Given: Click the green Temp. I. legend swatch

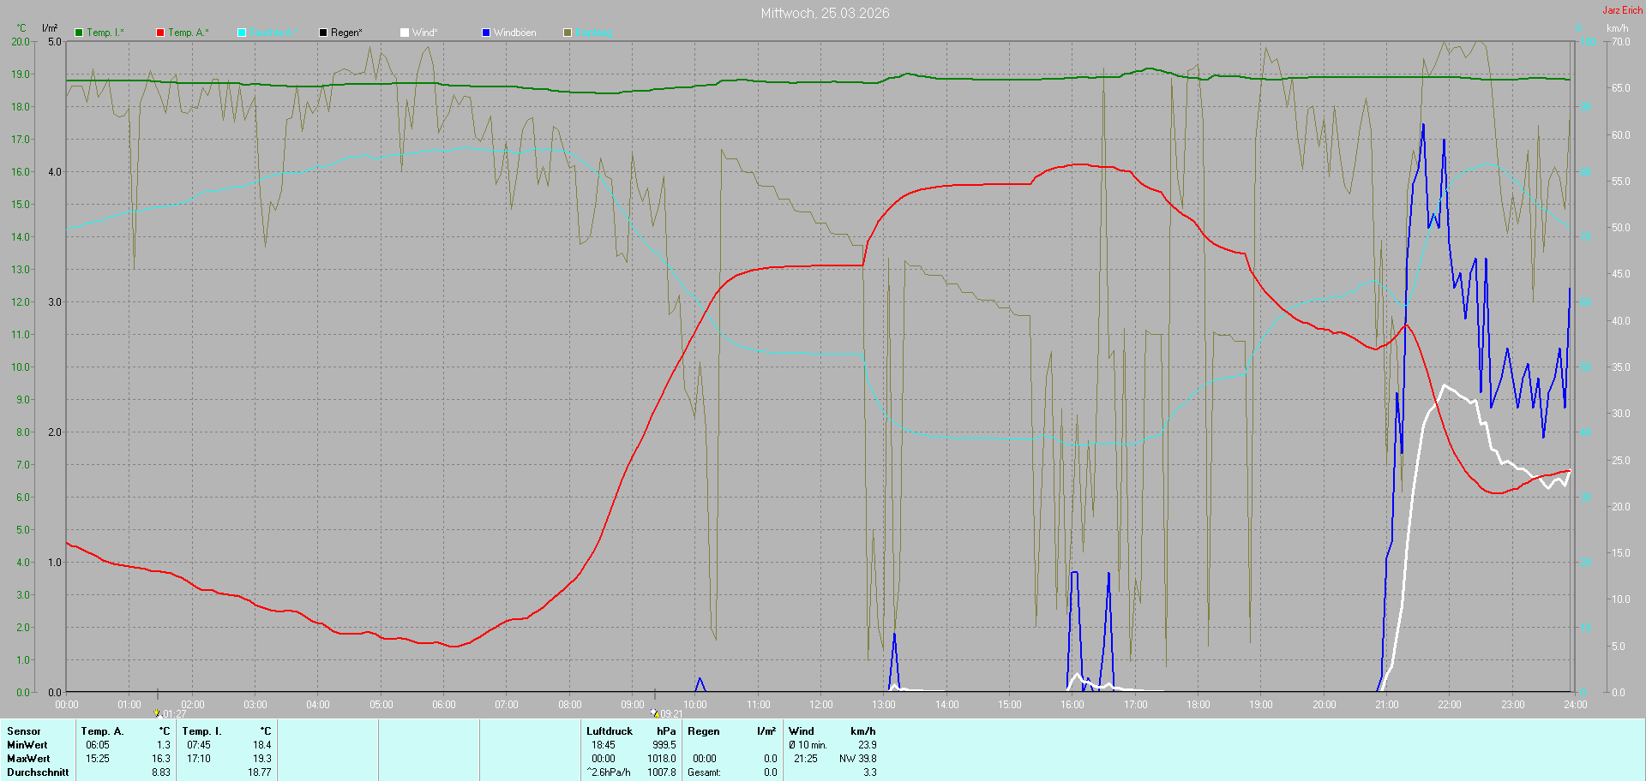Looking at the screenshot, I should click(79, 33).
